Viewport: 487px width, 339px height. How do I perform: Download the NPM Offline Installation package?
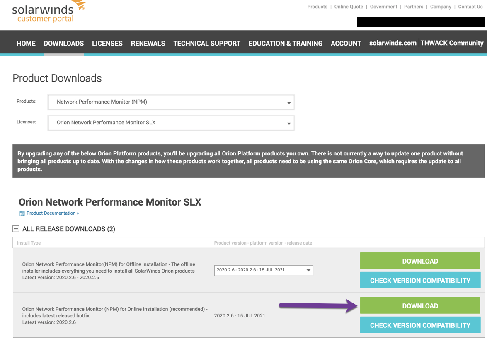tap(420, 261)
